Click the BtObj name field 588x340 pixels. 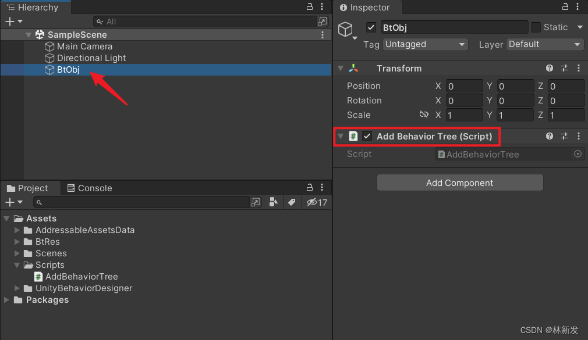coord(454,28)
